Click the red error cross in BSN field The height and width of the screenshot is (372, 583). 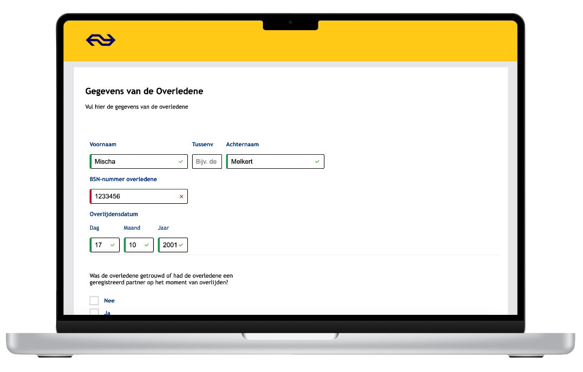point(181,196)
